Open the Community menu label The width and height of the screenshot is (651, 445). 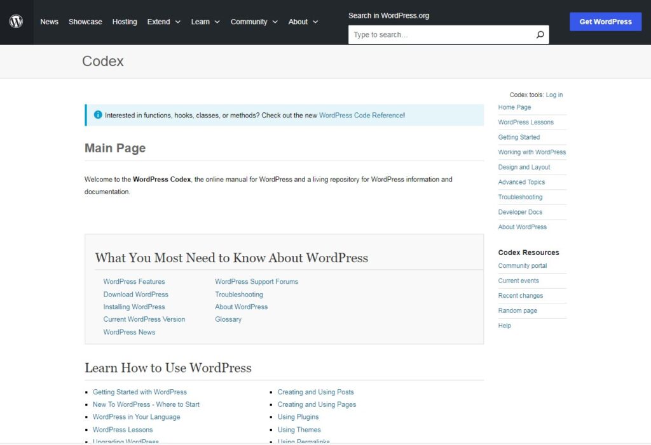coord(249,22)
